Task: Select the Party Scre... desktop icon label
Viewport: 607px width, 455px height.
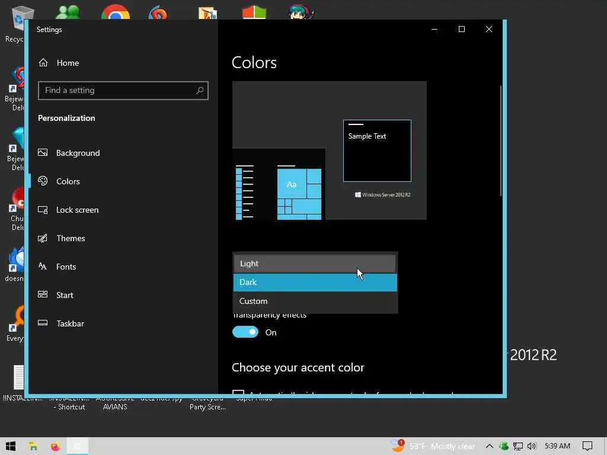Action: [207, 406]
